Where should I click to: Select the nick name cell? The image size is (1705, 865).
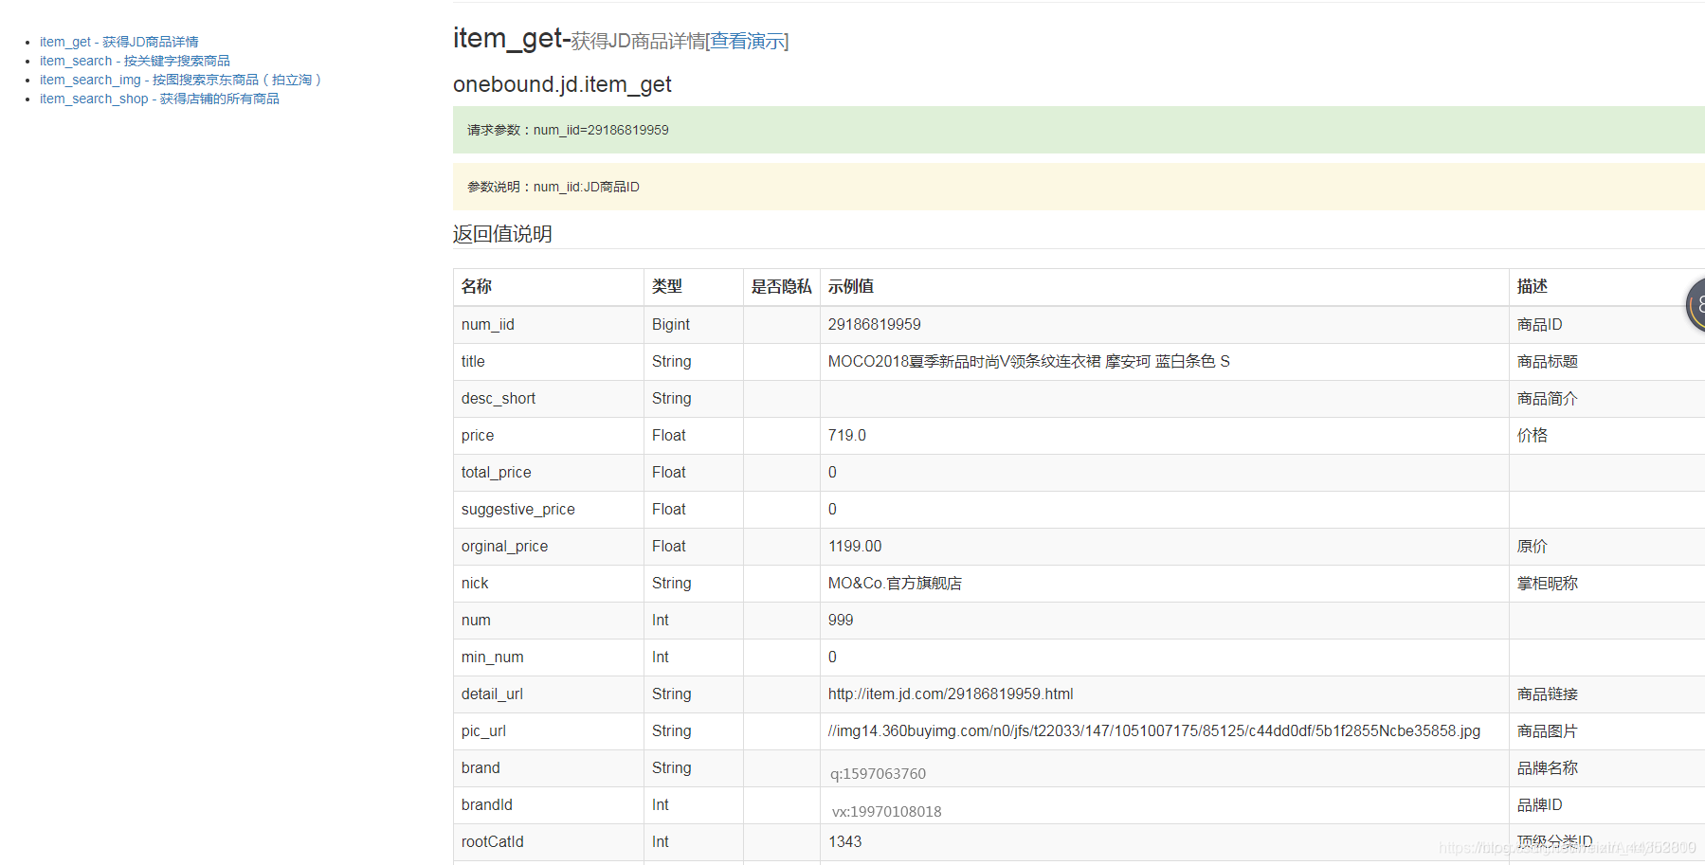pos(549,584)
